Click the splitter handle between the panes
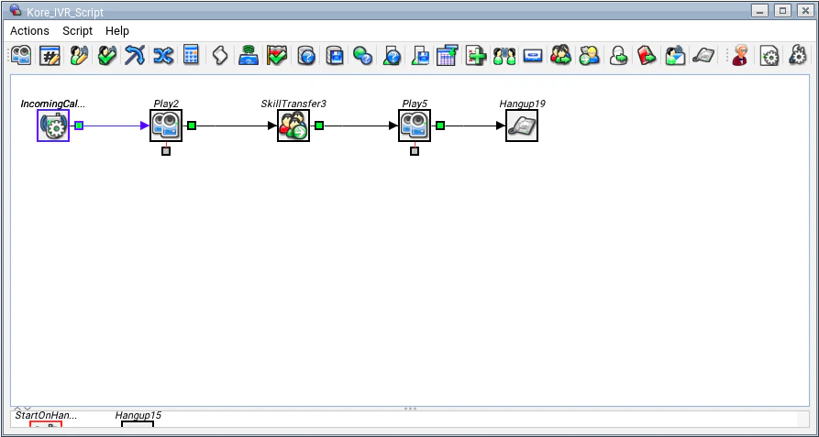This screenshot has width=819, height=437. 410,409
